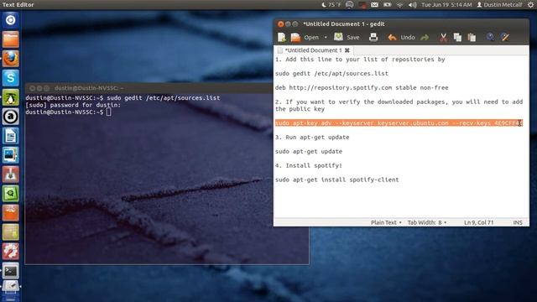Click the Open folder icon in gedit
This screenshot has width=537, height=302.
pos(295,37)
